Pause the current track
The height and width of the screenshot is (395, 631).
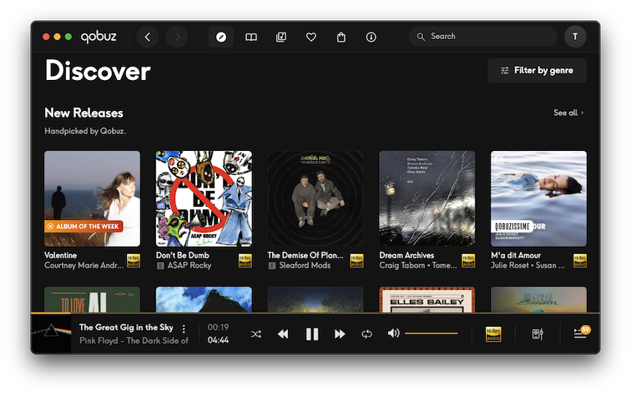312,333
